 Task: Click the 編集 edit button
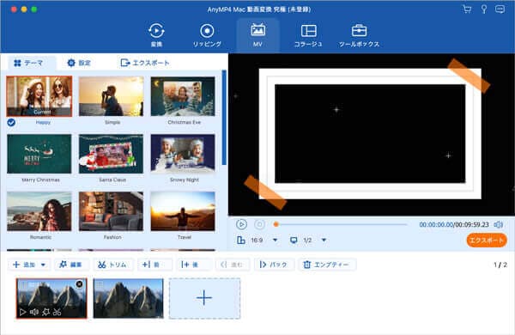pyautogui.click(x=70, y=265)
